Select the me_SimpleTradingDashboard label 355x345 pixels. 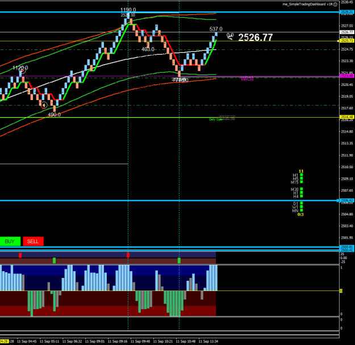[x=307, y=5]
